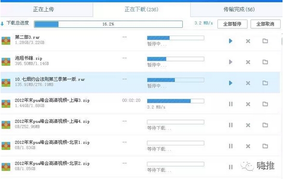Select the 北京2.zip file row
This screenshot has height=179, width=284.
pos(140,166)
